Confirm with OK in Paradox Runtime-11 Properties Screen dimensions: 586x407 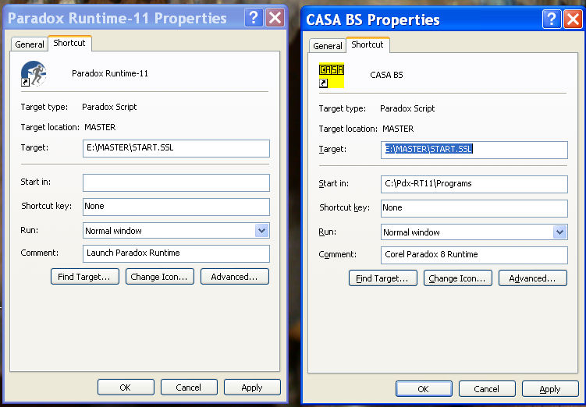click(x=126, y=388)
